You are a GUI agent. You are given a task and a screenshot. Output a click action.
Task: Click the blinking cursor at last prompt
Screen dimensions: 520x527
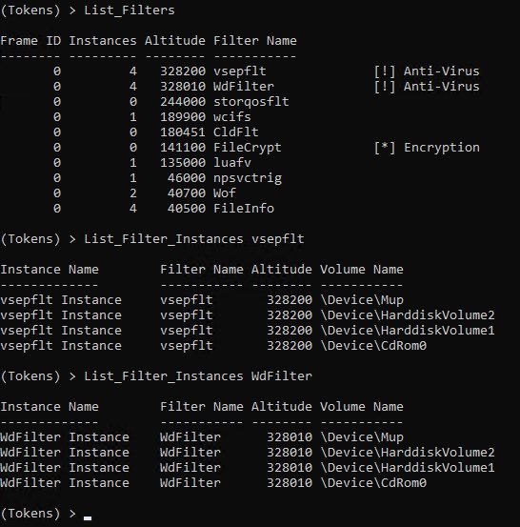point(88,517)
